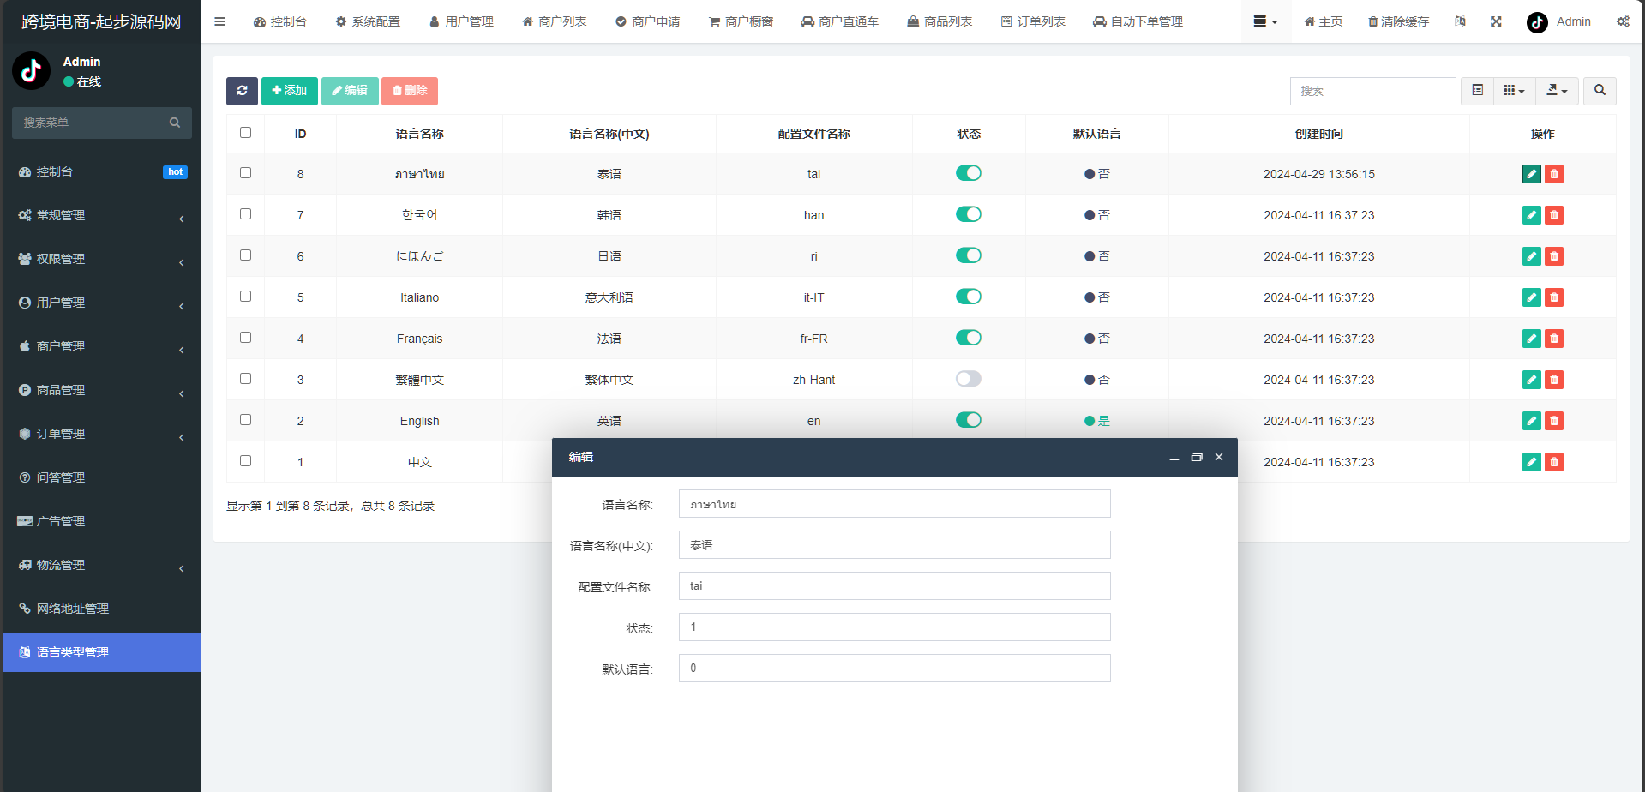The image size is (1645, 792).
Task: Toggle the table card view icon
Action: 1477,91
